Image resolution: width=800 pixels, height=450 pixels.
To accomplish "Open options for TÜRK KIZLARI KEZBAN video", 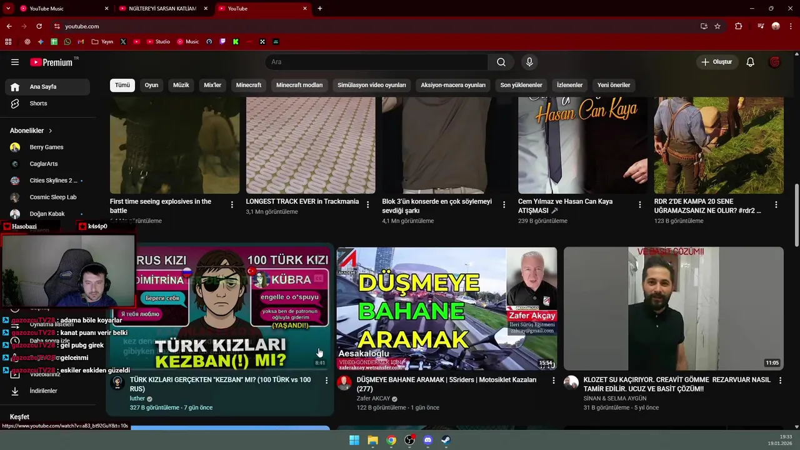I will pyautogui.click(x=326, y=380).
